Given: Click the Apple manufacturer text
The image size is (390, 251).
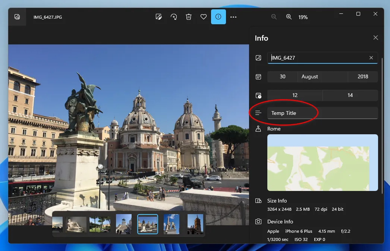Looking at the screenshot, I should pyautogui.click(x=273, y=231).
